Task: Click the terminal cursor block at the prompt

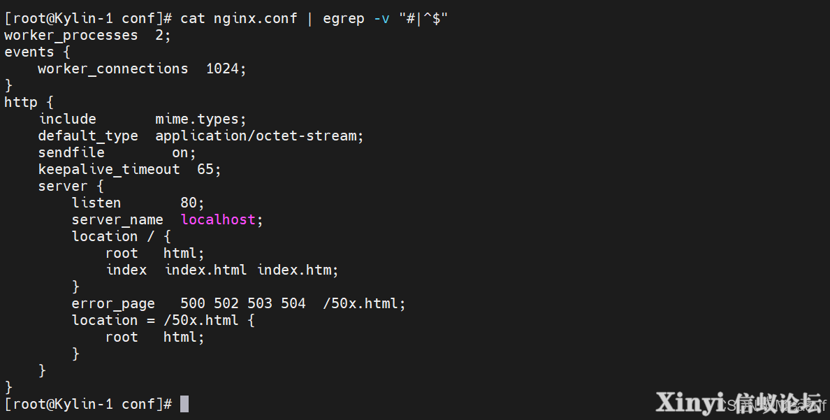Action: point(184,404)
